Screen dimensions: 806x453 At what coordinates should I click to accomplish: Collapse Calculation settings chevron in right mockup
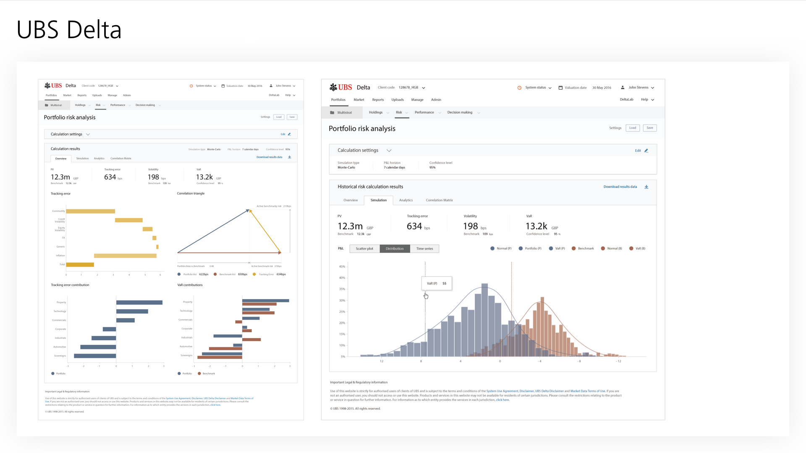(389, 151)
